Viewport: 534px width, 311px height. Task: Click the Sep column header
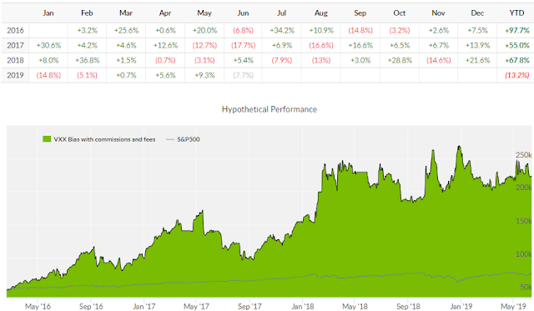(x=360, y=13)
